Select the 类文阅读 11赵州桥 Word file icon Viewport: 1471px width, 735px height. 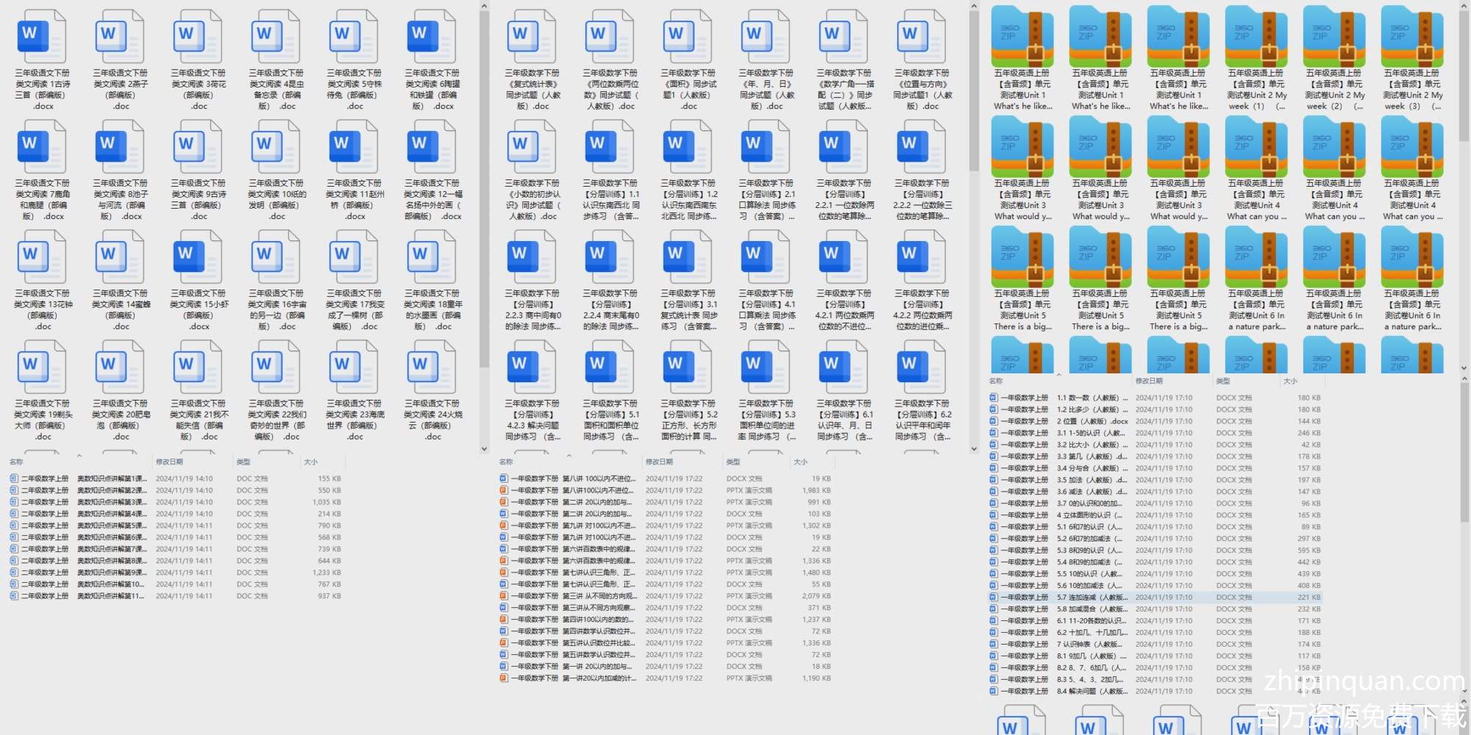pyautogui.click(x=354, y=147)
